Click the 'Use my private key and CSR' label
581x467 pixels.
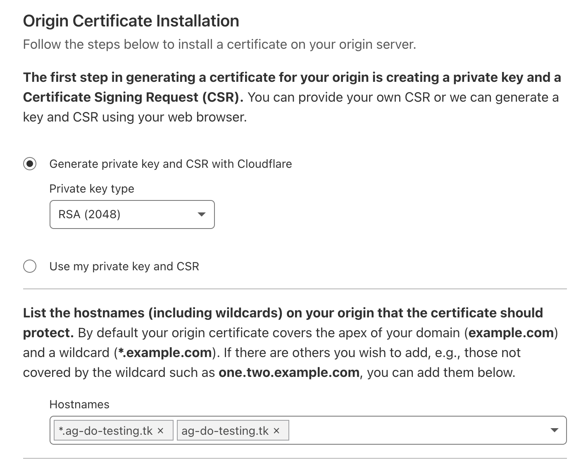[124, 267]
